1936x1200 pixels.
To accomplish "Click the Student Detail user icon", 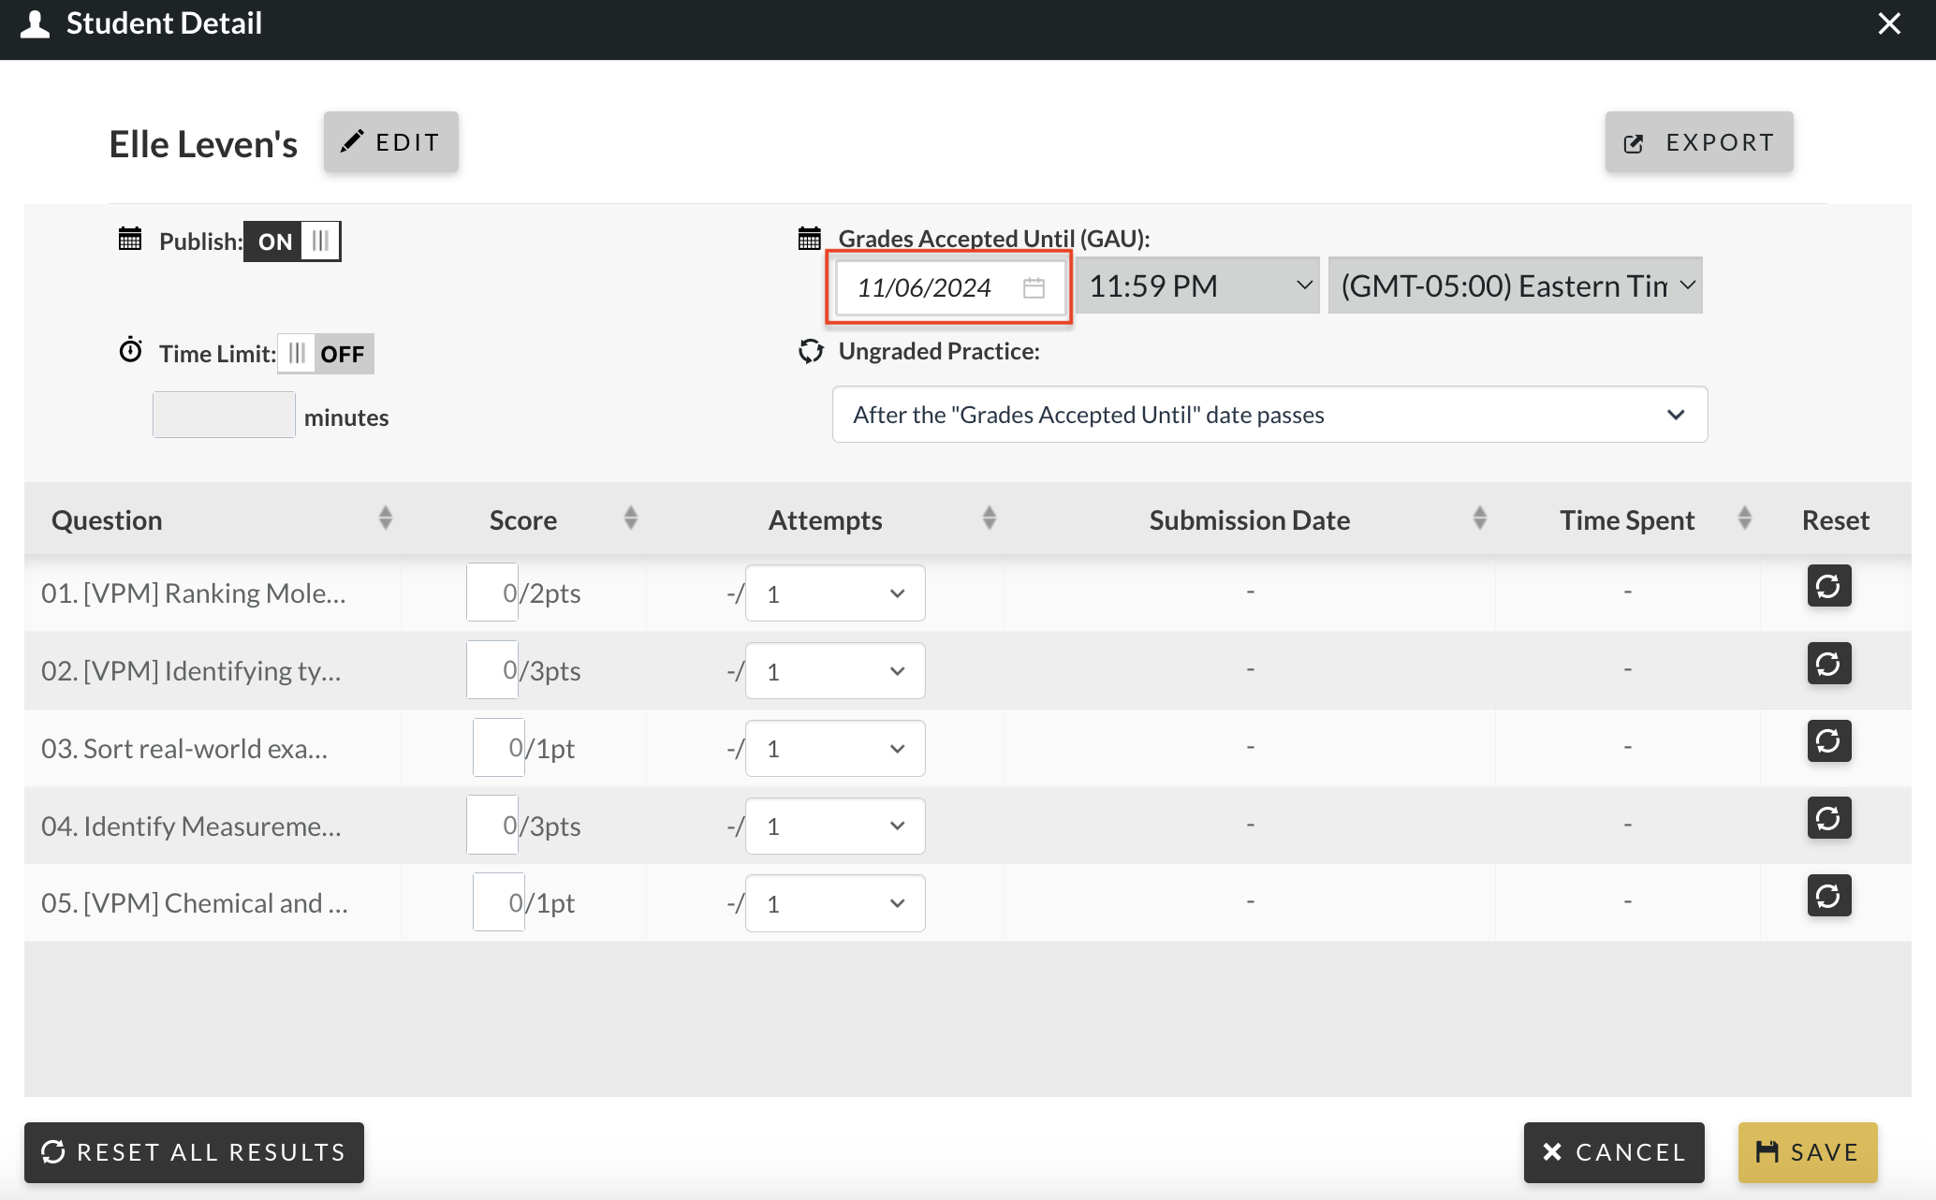I will pyautogui.click(x=35, y=23).
